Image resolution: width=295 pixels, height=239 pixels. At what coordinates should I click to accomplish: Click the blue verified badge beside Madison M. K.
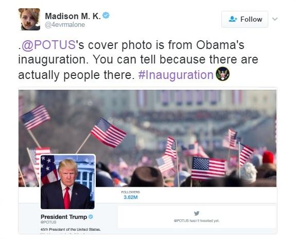pyautogui.click(x=106, y=15)
